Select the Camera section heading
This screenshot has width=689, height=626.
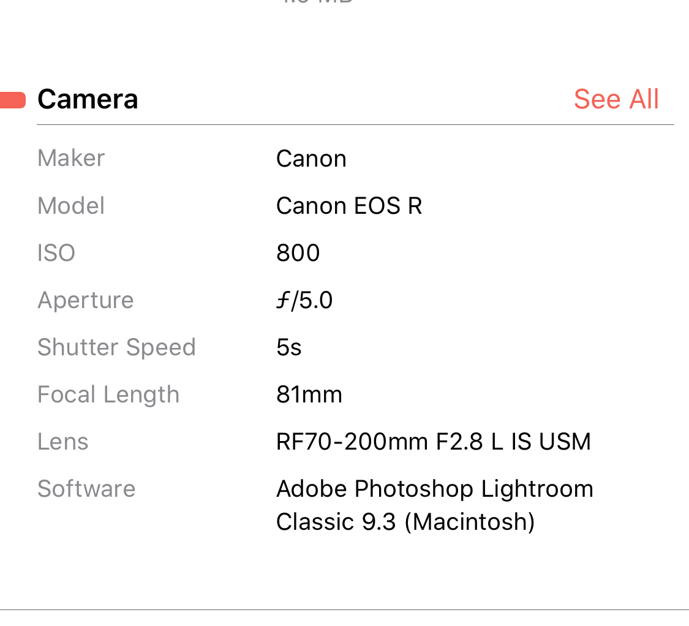click(x=88, y=99)
